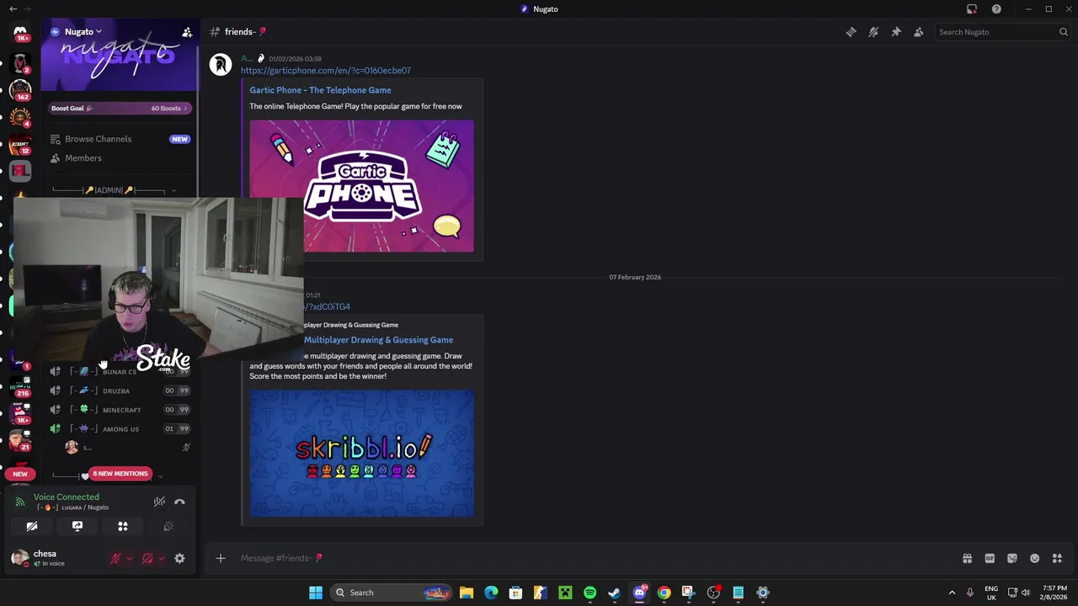
Task: Open the apps launcher icon in message bar
Action: [1057, 558]
